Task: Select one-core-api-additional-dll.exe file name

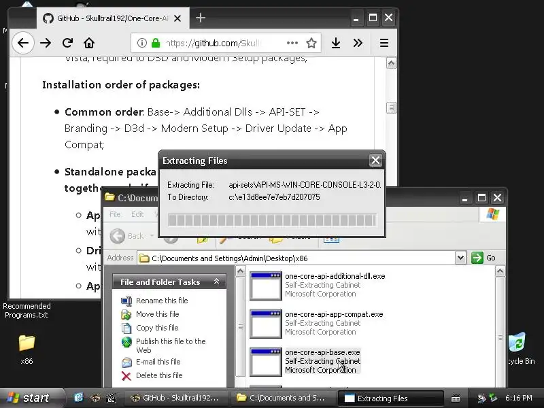Action: [335, 276]
